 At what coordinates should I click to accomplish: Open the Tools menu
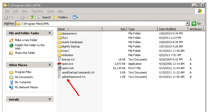tap(51, 11)
